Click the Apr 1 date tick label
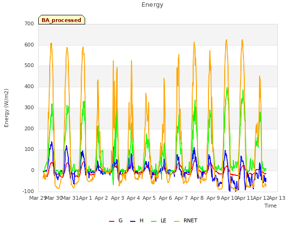306x230 pixels. pos(86,198)
